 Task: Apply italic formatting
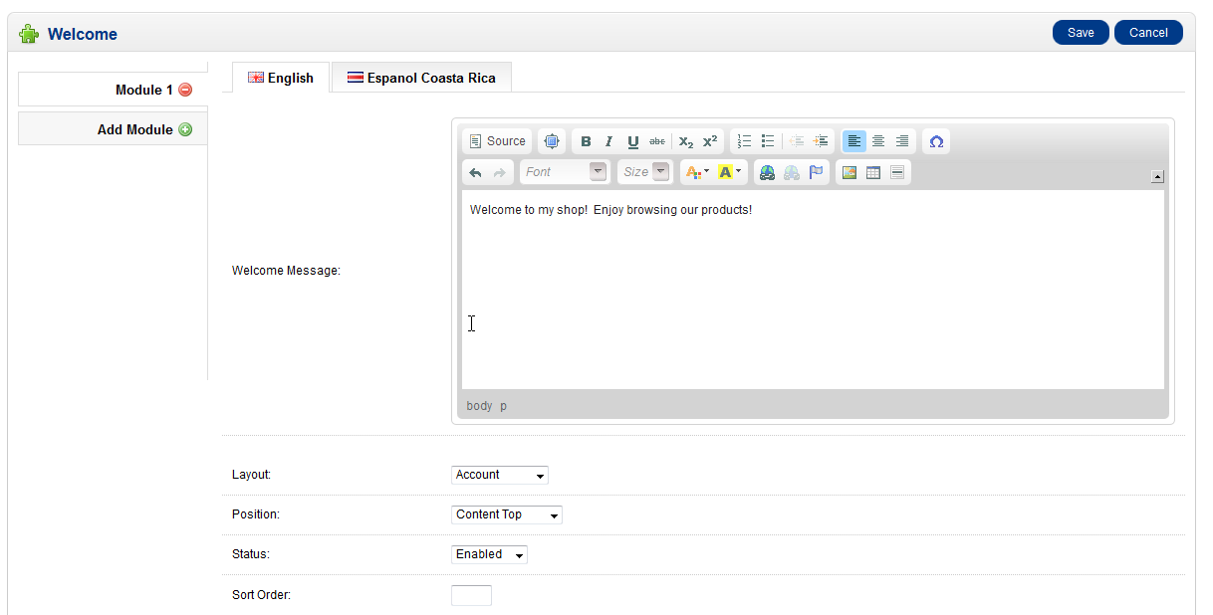(x=608, y=141)
